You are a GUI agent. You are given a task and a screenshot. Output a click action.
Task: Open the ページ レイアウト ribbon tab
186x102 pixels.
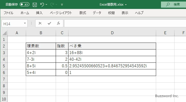(x=61, y=13)
